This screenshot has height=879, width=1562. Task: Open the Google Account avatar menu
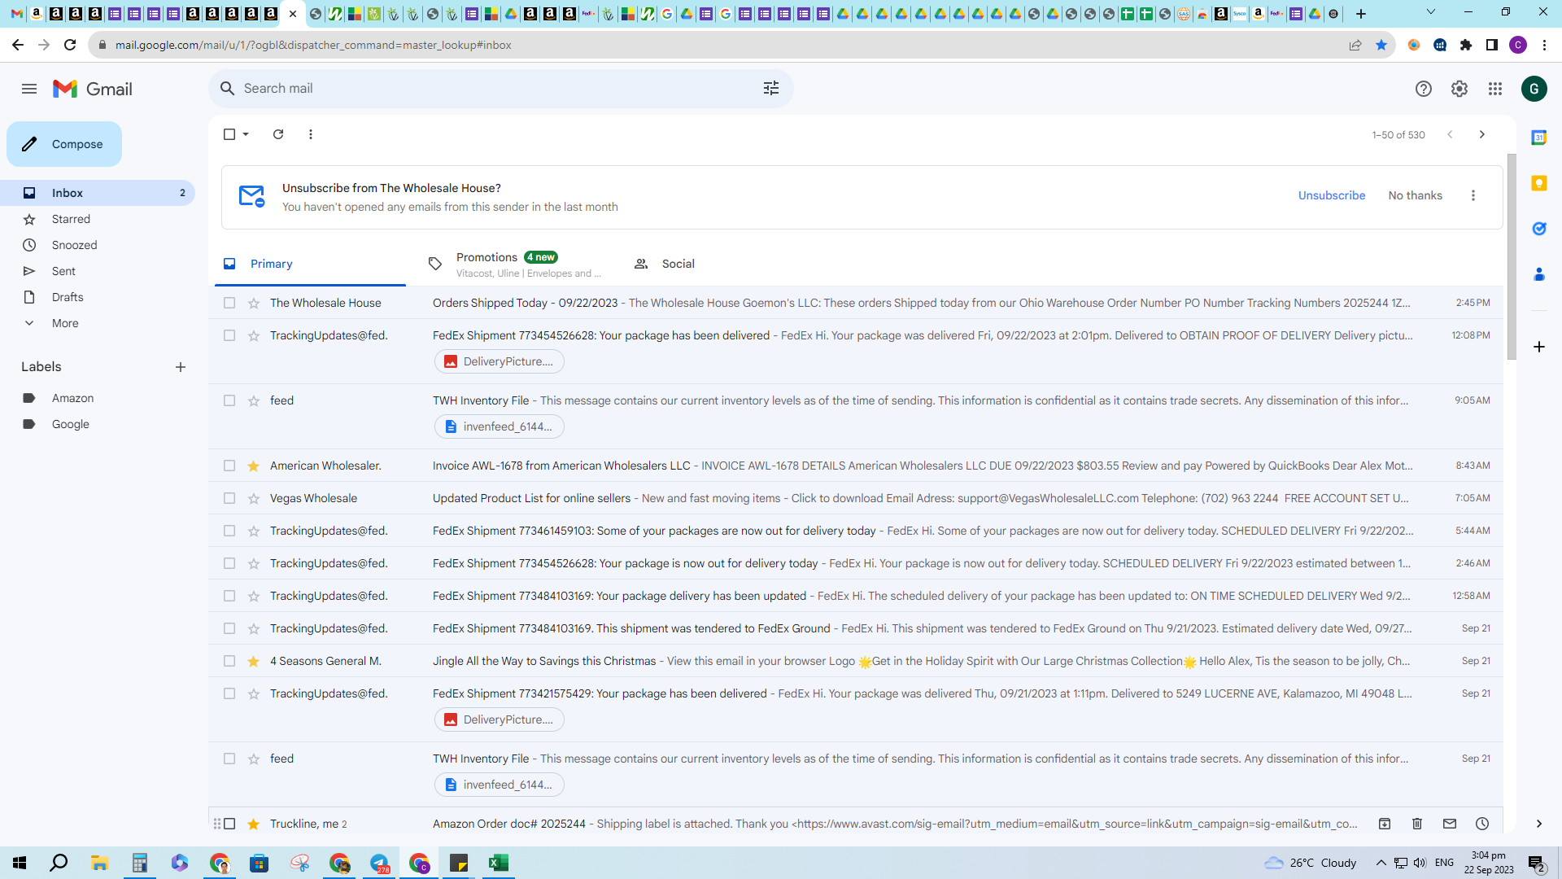(x=1534, y=89)
